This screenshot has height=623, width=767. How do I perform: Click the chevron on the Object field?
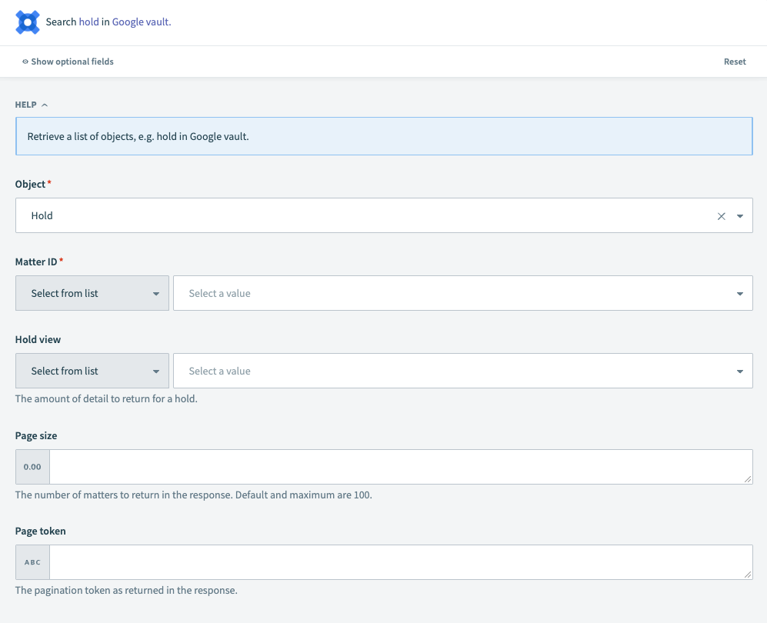tap(740, 216)
